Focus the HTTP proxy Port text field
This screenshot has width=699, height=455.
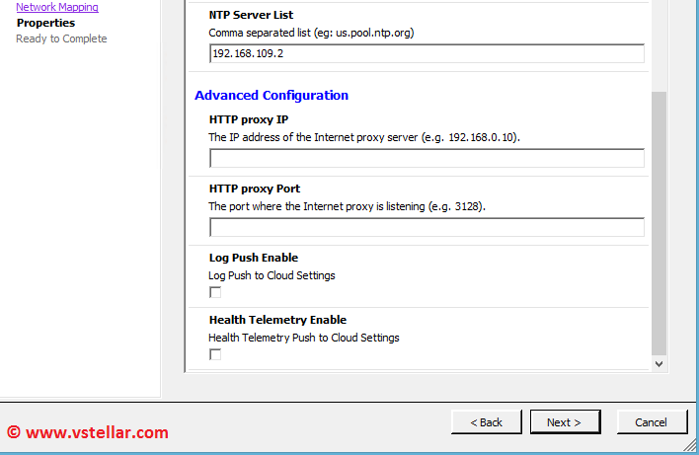(x=427, y=228)
